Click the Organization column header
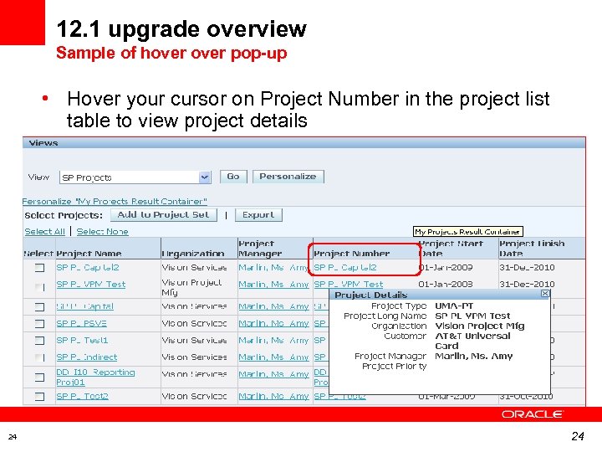The width and height of the screenshot is (602, 452). point(193,254)
